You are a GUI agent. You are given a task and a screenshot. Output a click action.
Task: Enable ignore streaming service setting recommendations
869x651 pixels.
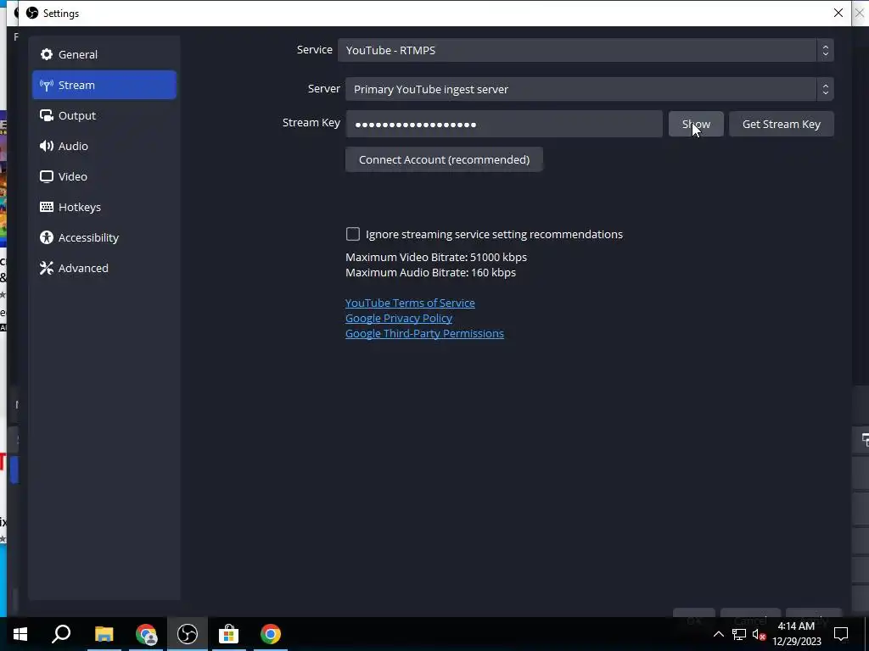353,234
